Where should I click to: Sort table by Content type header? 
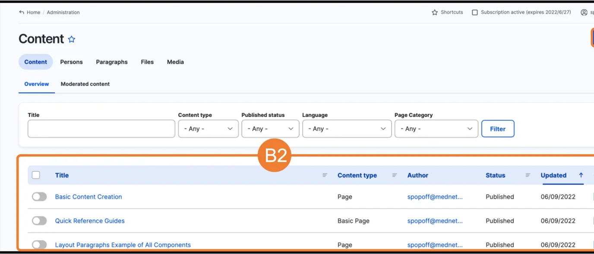coord(357,175)
